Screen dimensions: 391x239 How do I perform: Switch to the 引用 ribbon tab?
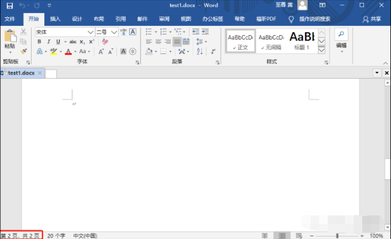(x=120, y=19)
